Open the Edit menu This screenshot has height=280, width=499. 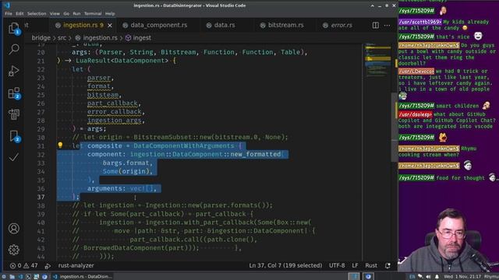(x=19, y=14)
